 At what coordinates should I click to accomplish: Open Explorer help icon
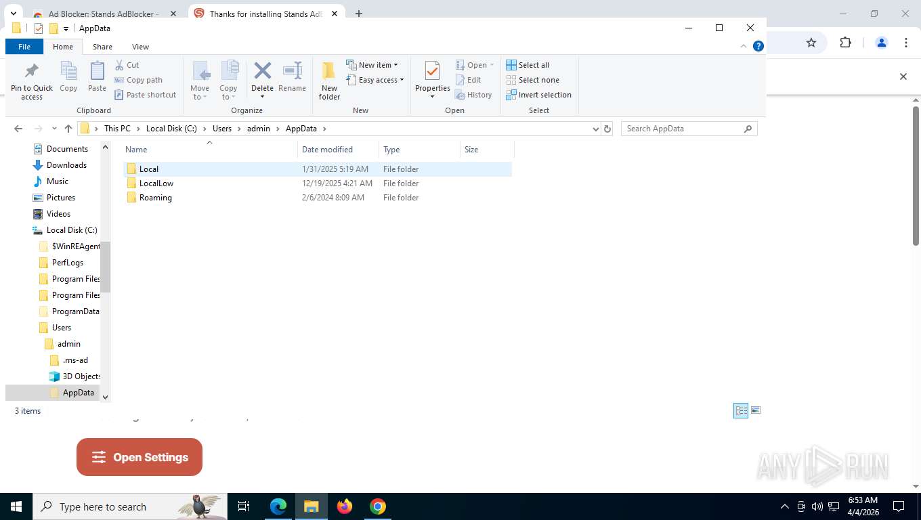(758, 47)
